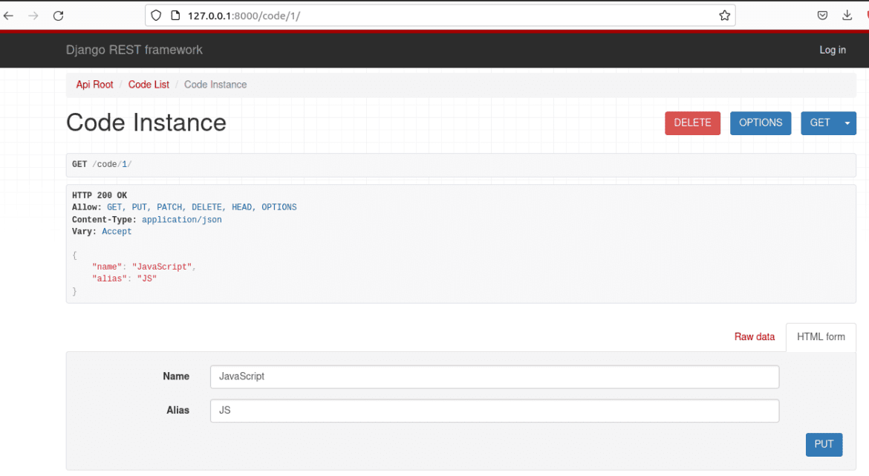This screenshot has height=476, width=869.
Task: Click the OPTIONS button
Action: pyautogui.click(x=761, y=123)
